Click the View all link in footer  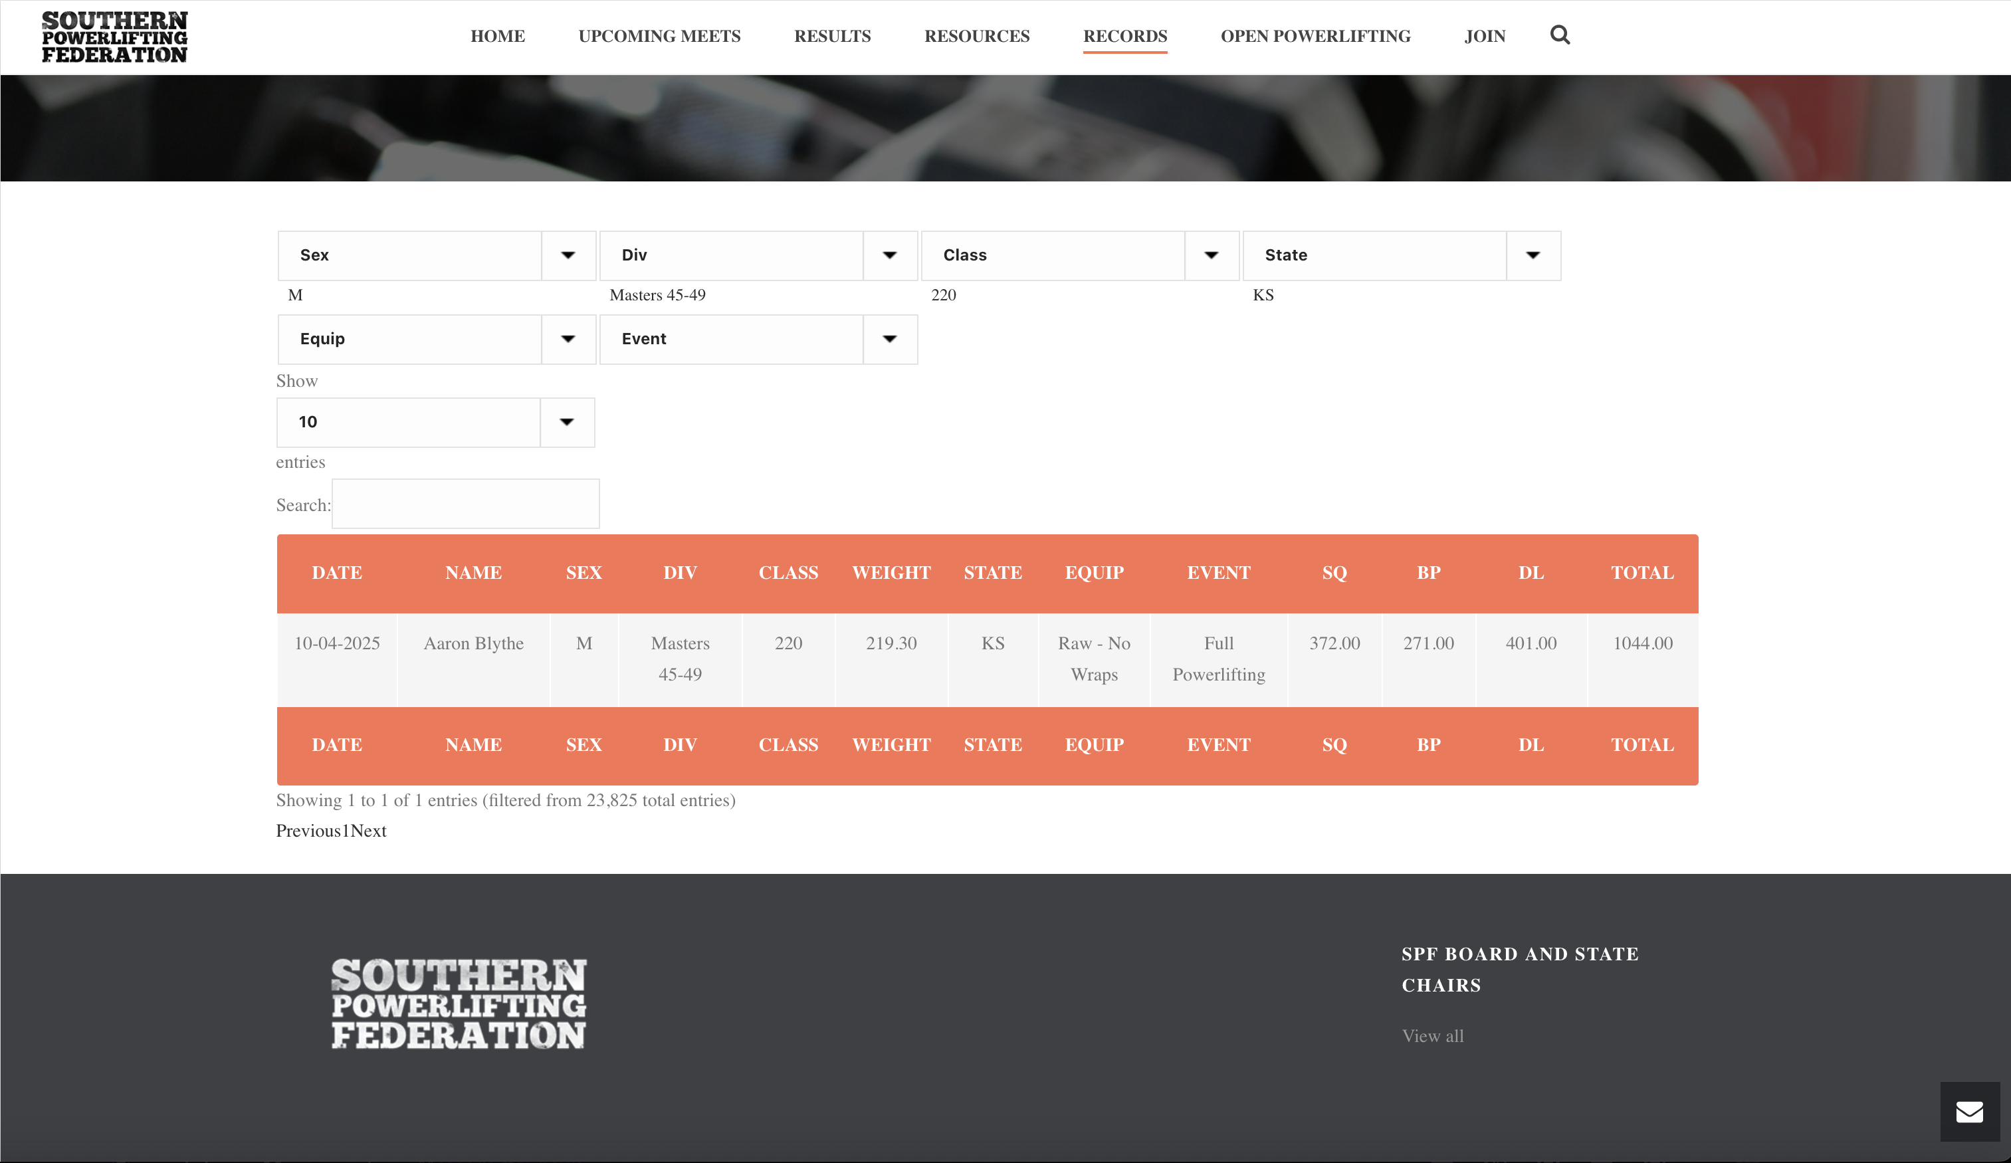point(1432,1035)
